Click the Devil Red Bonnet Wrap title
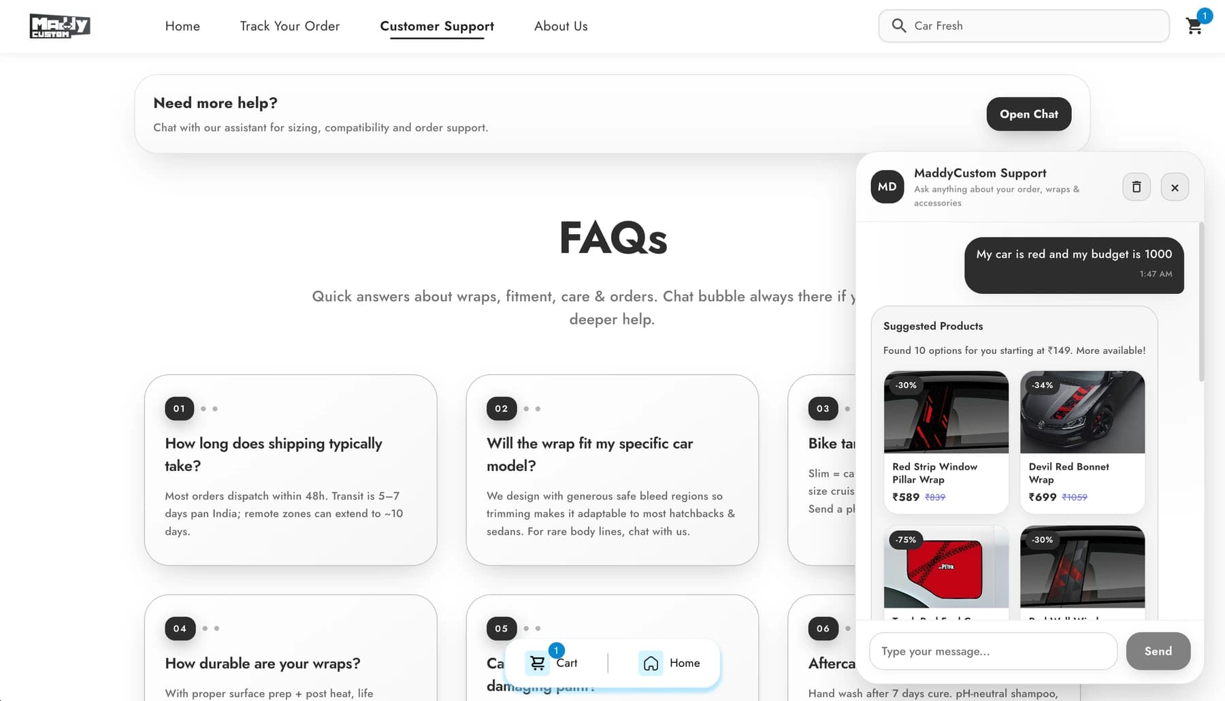Viewport: 1225px width, 701px height. click(1068, 473)
